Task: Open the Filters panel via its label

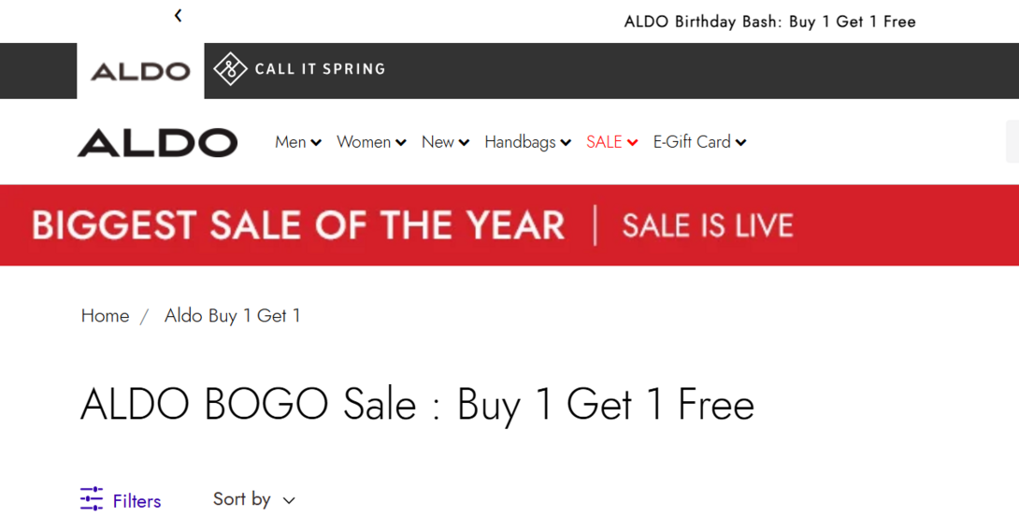Action: coord(136,501)
